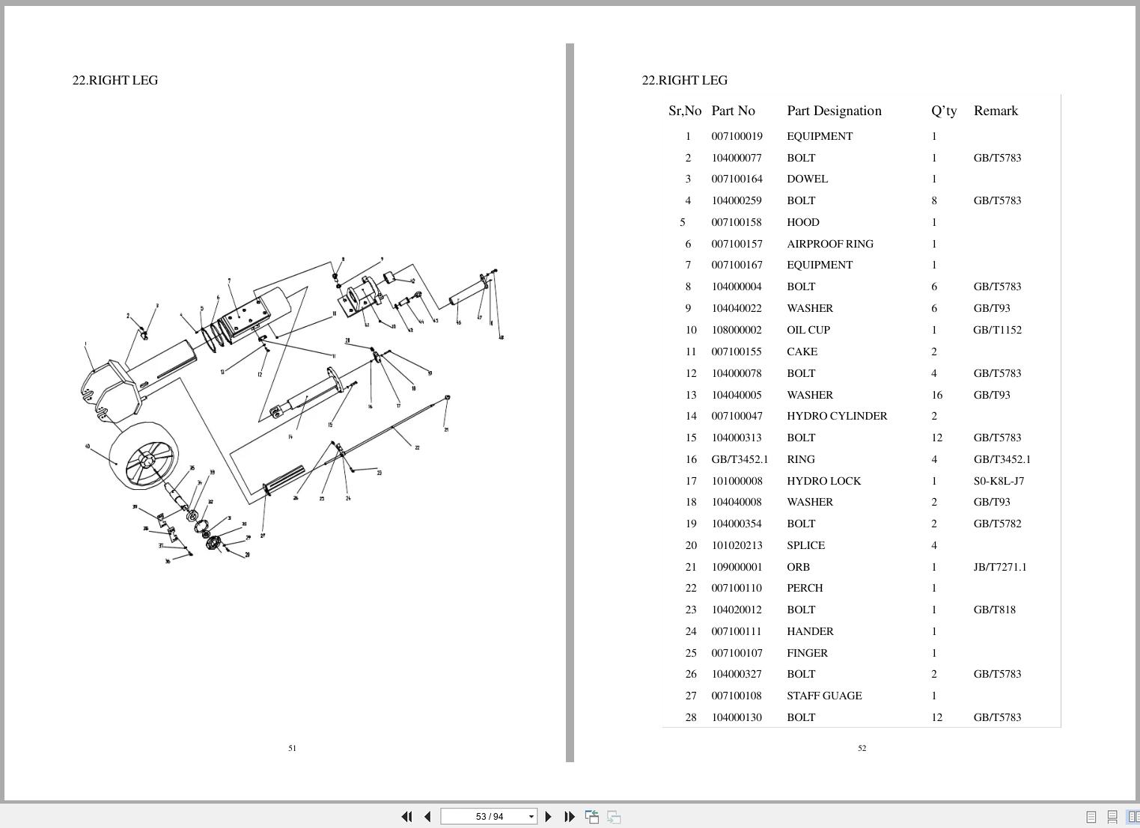Click part number 007100047
The width and height of the screenshot is (1140, 828).
click(737, 416)
